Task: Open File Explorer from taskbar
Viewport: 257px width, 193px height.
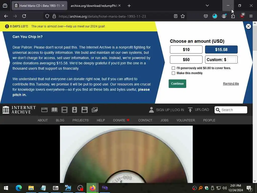Action: (31, 188)
